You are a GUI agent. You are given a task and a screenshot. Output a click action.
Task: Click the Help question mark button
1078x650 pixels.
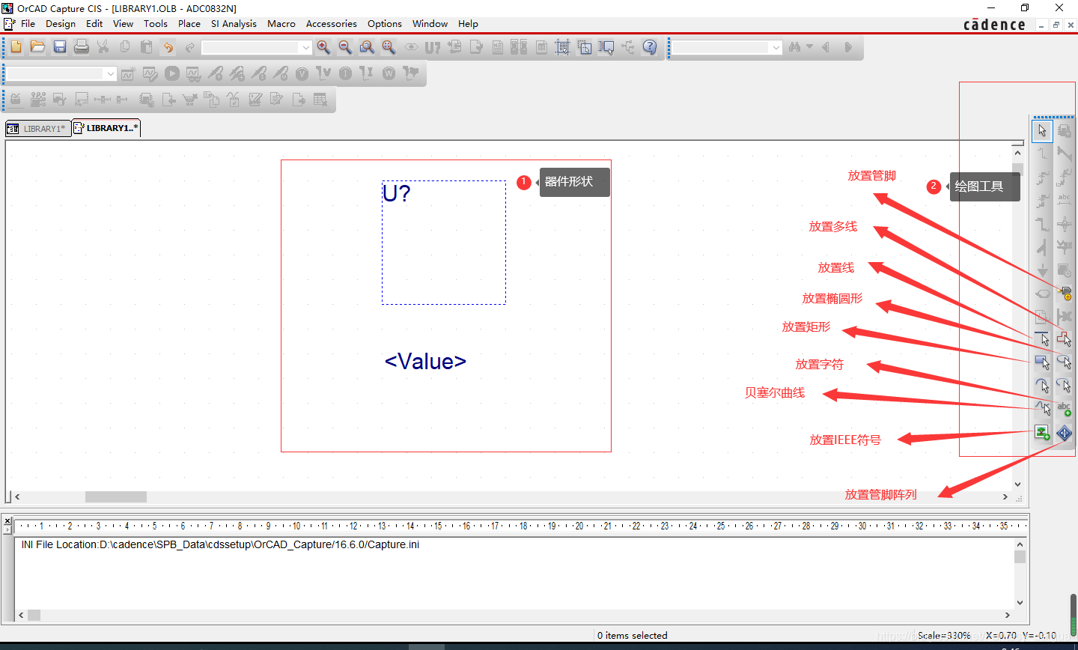[x=650, y=47]
